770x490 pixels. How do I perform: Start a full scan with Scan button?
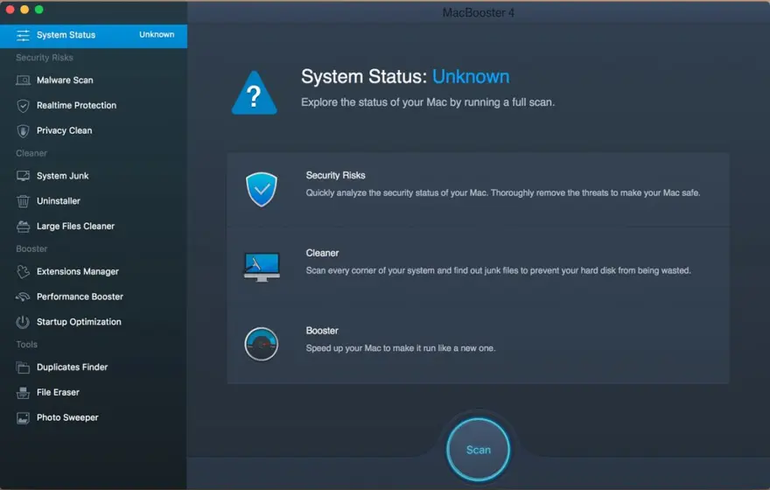pyautogui.click(x=479, y=450)
